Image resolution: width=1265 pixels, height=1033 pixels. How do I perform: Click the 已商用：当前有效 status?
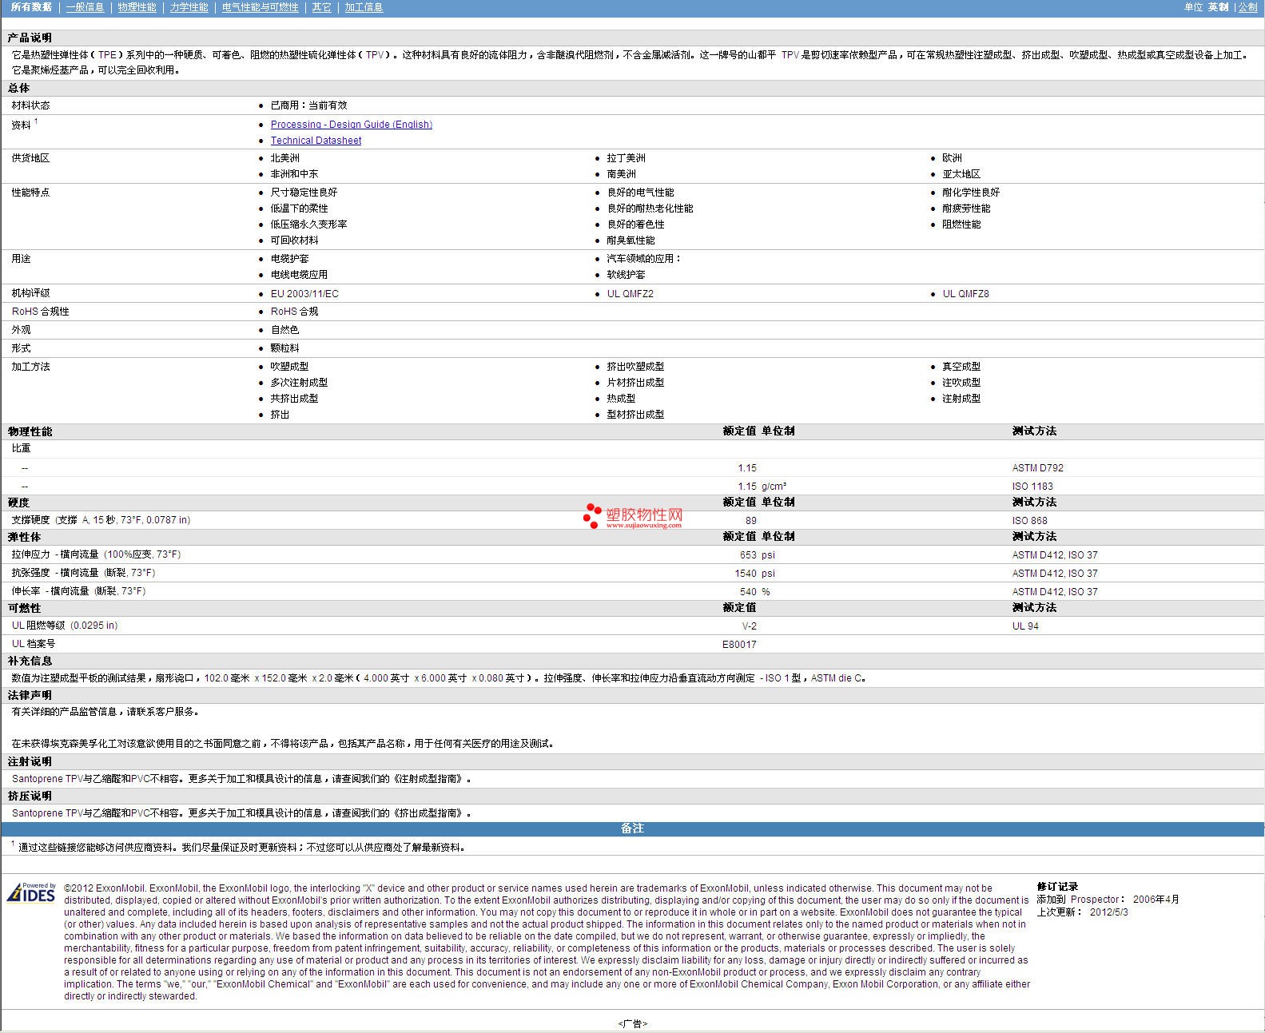[308, 105]
